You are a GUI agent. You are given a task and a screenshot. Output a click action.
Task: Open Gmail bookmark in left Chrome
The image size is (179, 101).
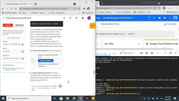(22, 13)
